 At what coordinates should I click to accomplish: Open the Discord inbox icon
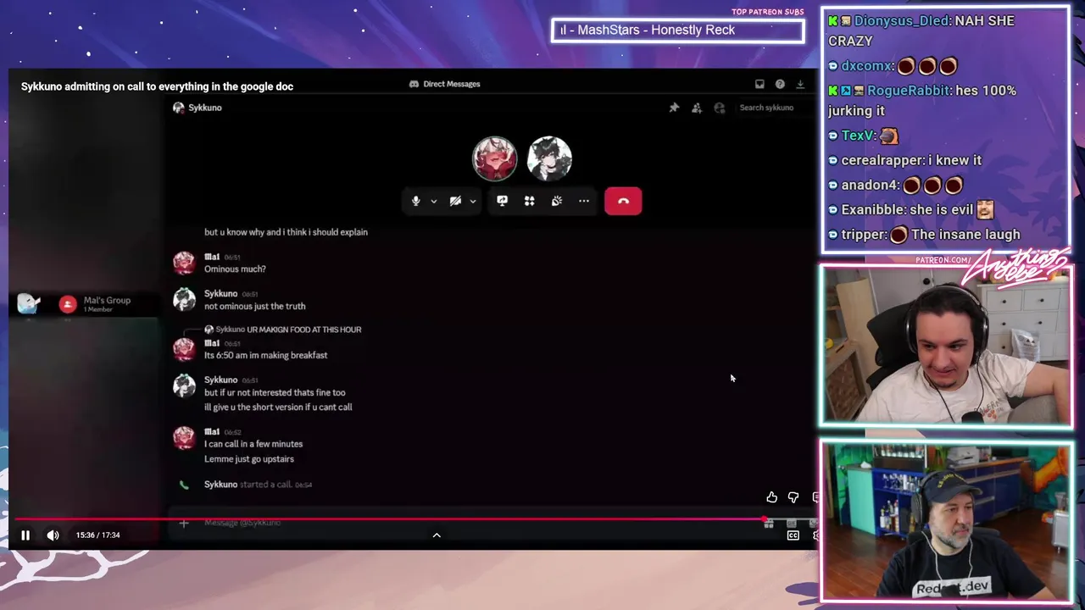pos(759,84)
